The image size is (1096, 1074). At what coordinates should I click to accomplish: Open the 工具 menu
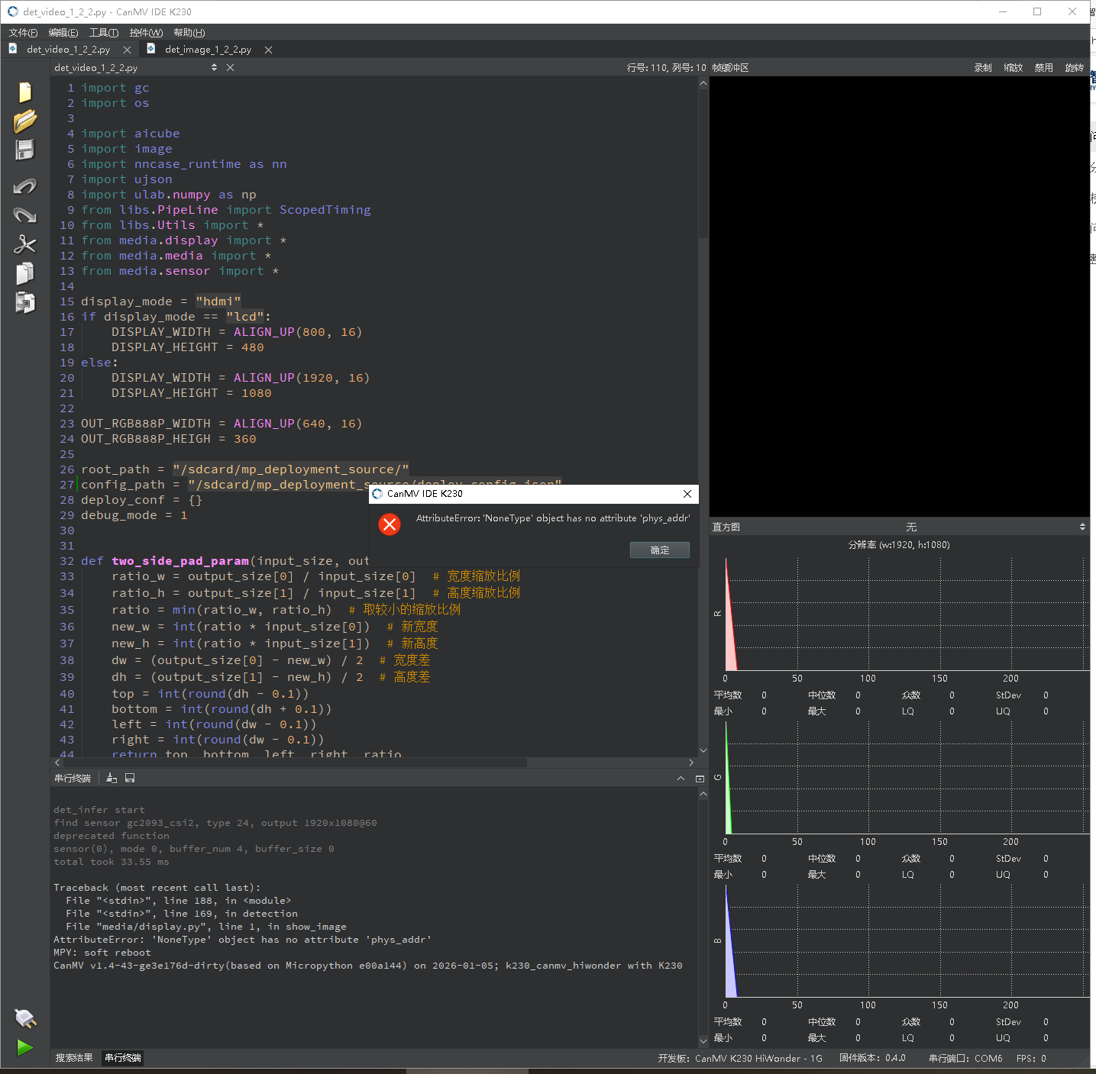coord(103,33)
